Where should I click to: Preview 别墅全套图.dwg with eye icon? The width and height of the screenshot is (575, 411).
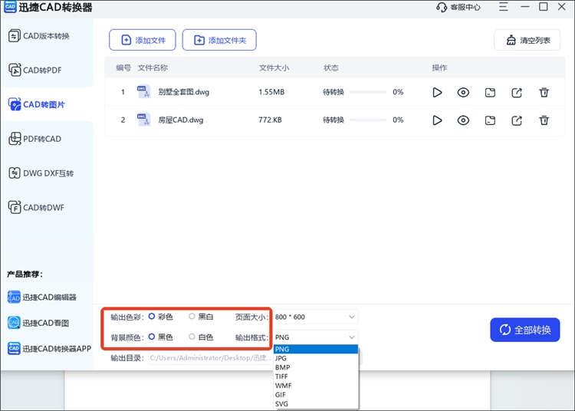[x=463, y=92]
